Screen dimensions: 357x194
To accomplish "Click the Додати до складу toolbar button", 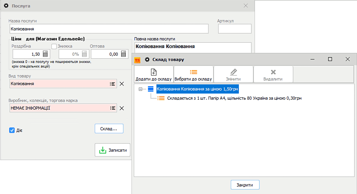I will click(154, 75).
